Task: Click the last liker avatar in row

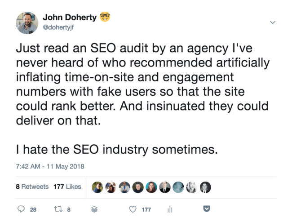Action: coord(205,187)
